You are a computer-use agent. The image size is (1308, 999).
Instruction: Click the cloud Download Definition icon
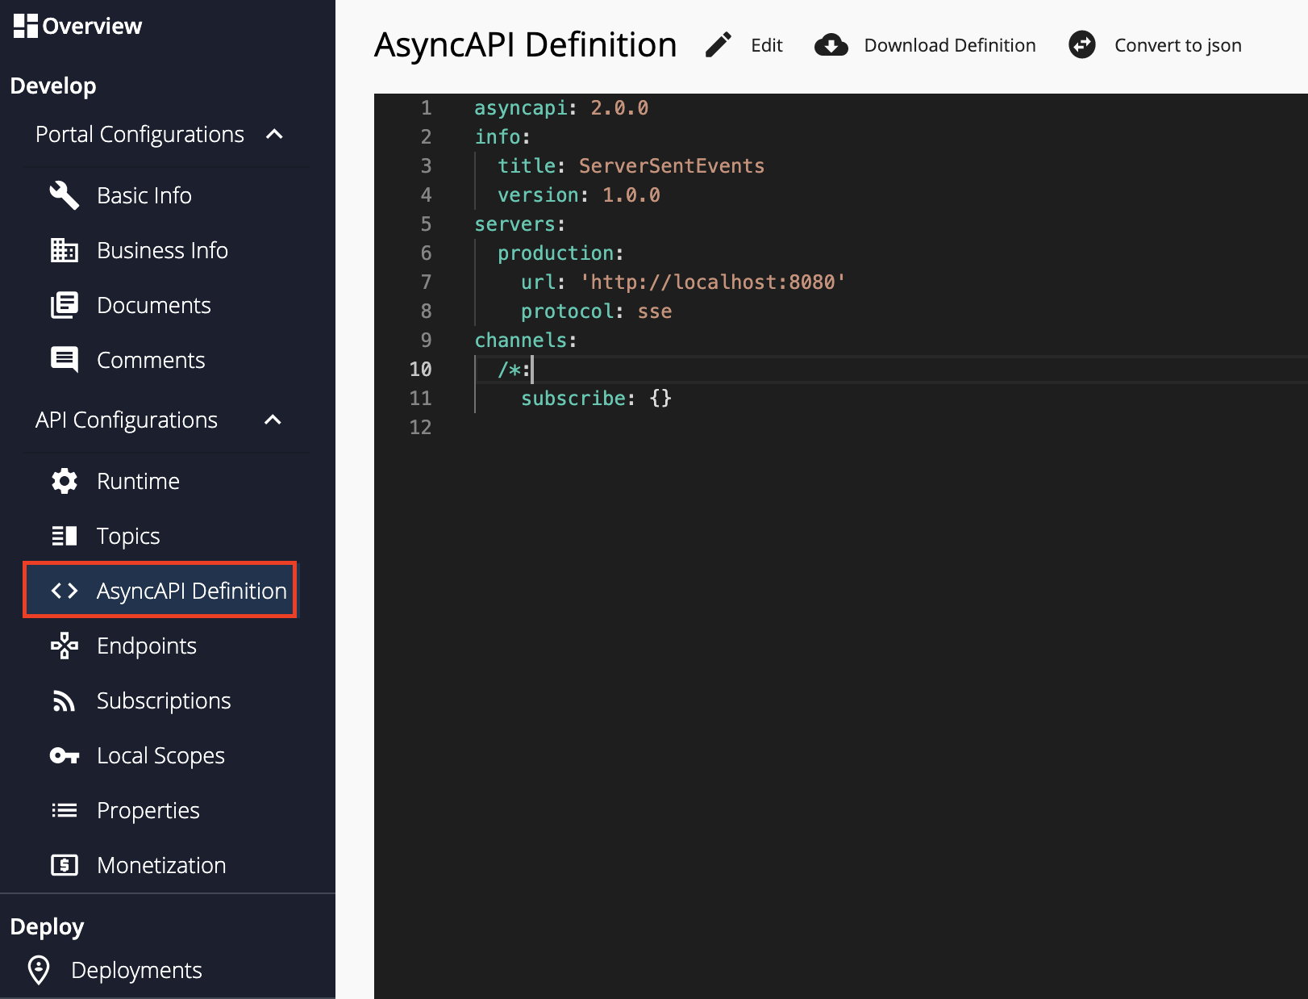tap(831, 45)
